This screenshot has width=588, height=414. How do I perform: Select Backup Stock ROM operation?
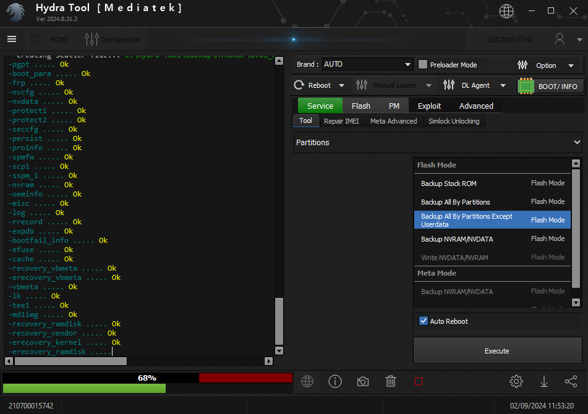[x=492, y=183]
